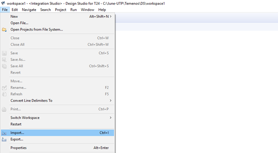Image resolution: width=278 pixels, height=153 pixels.
Task: Click the Print printer icon
Action: pyautogui.click(x=4, y=109)
